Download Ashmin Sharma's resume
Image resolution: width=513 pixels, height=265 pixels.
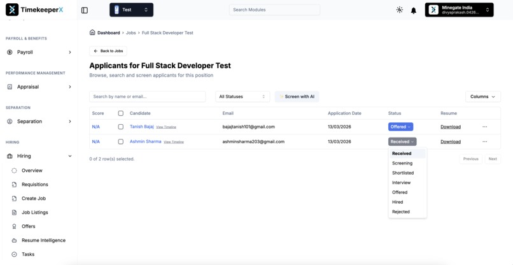[451, 141]
